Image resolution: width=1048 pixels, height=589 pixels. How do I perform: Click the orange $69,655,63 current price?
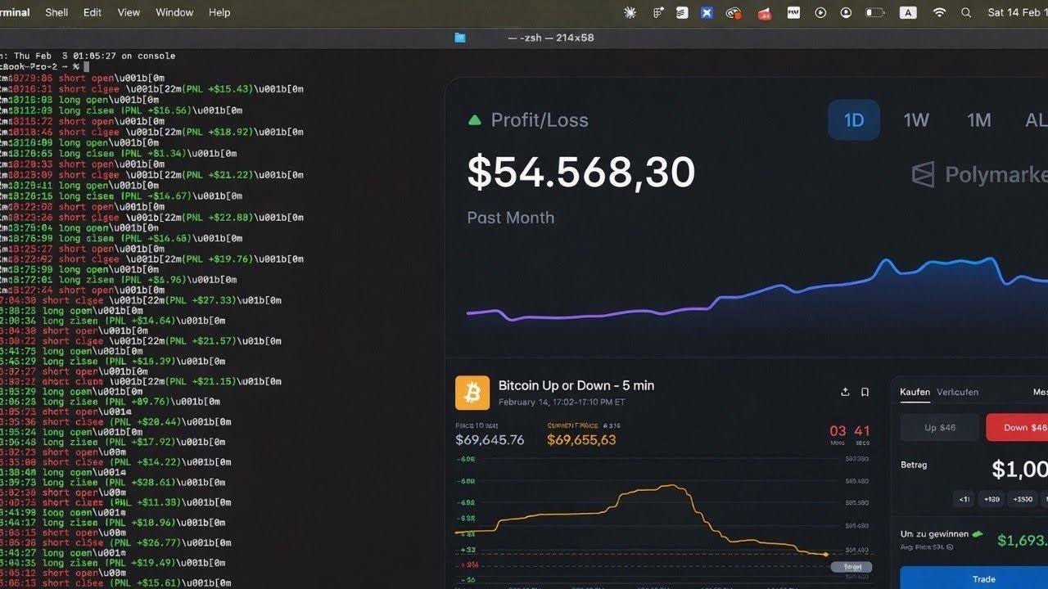tap(581, 440)
